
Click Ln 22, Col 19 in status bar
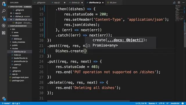141,103
